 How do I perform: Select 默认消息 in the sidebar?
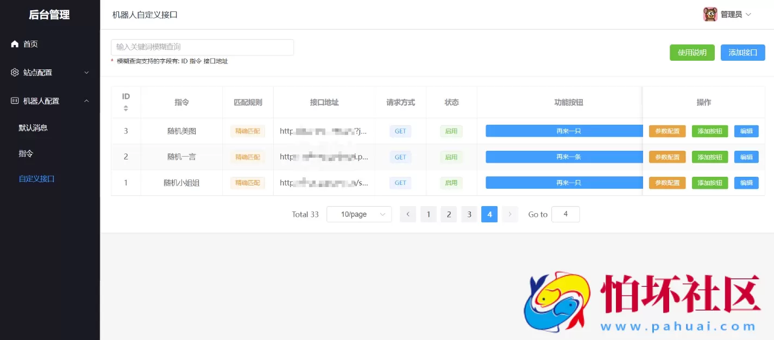tap(34, 127)
